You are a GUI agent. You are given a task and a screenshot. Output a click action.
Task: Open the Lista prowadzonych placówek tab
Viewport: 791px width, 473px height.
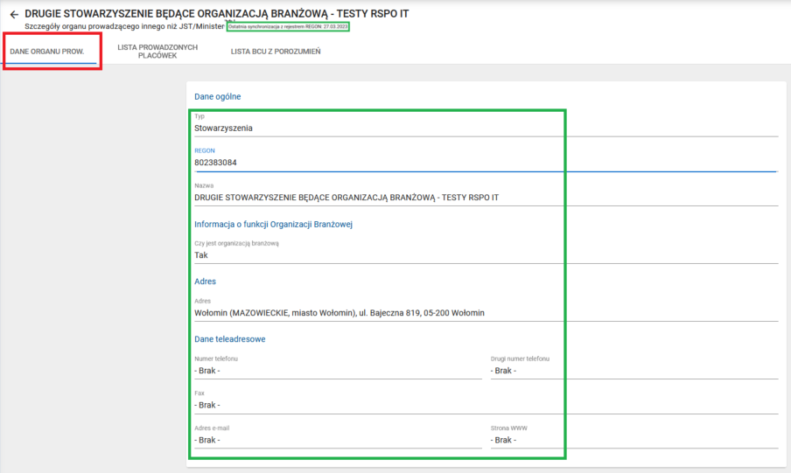[157, 52]
